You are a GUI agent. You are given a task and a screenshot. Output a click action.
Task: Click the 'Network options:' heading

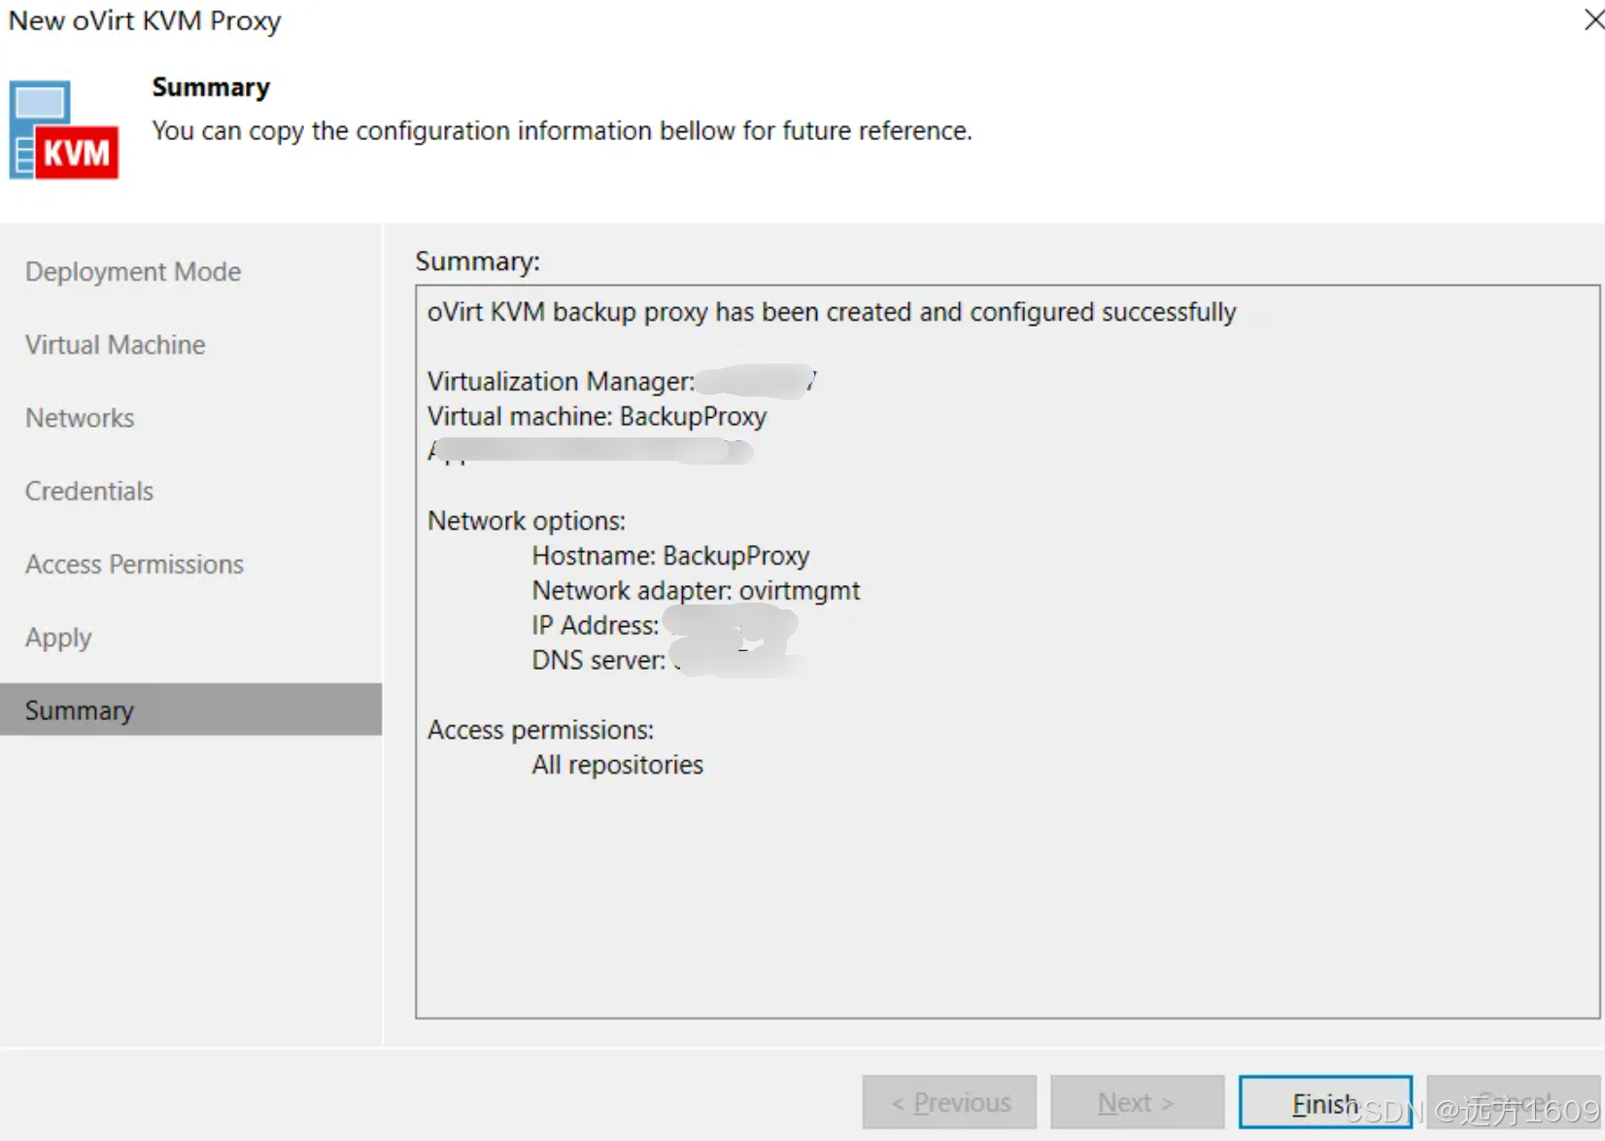tap(527, 521)
